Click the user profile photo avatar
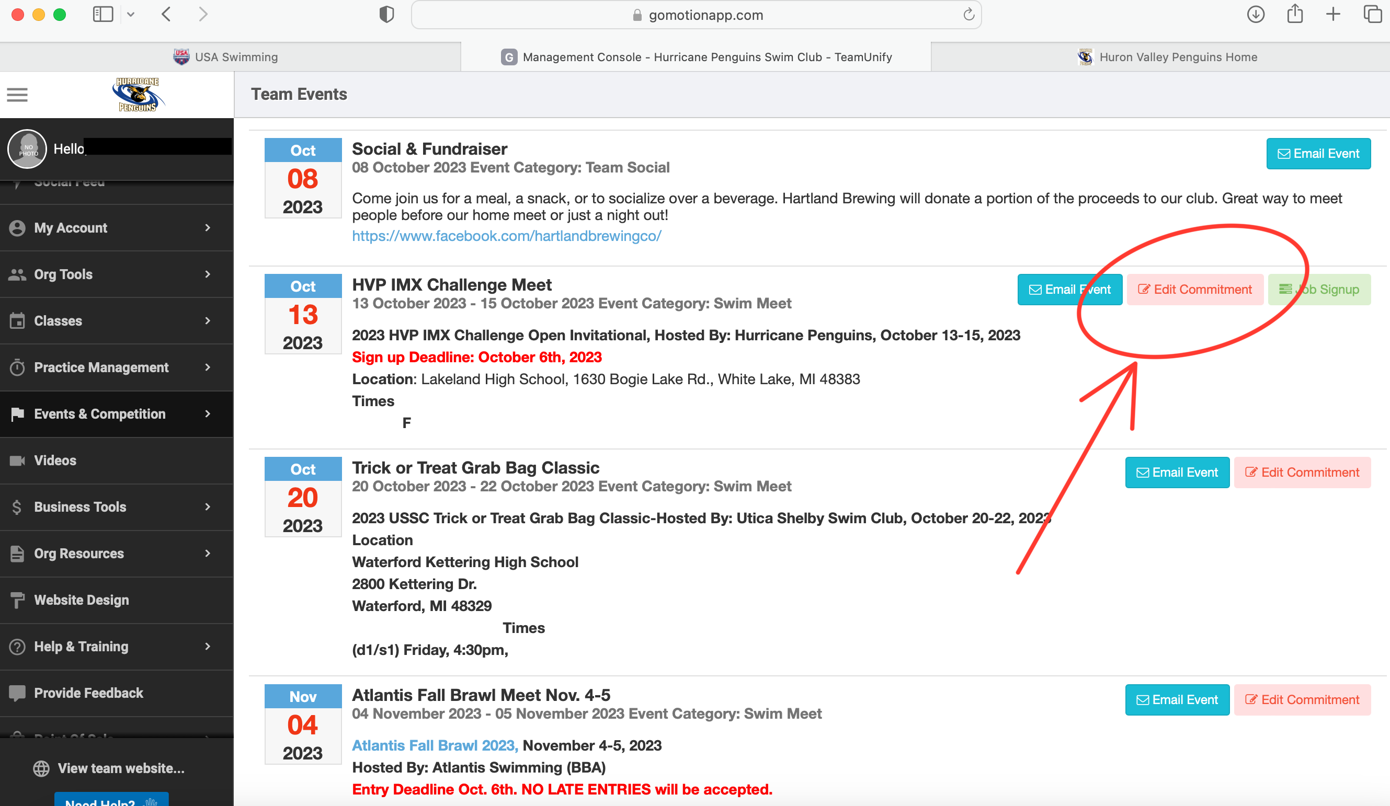1390x806 pixels. (x=27, y=149)
